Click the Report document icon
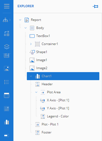This screenshot has height=141, width=102. click(27, 20)
